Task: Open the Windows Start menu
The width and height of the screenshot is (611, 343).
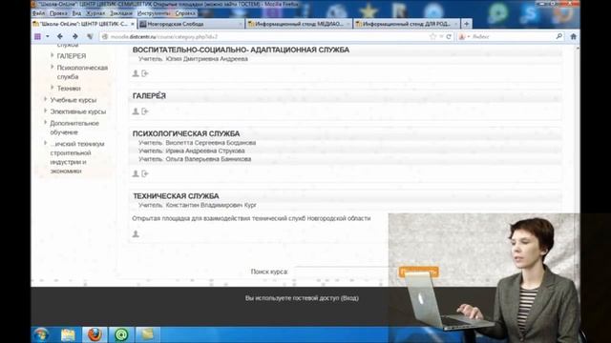Action: click(41, 334)
